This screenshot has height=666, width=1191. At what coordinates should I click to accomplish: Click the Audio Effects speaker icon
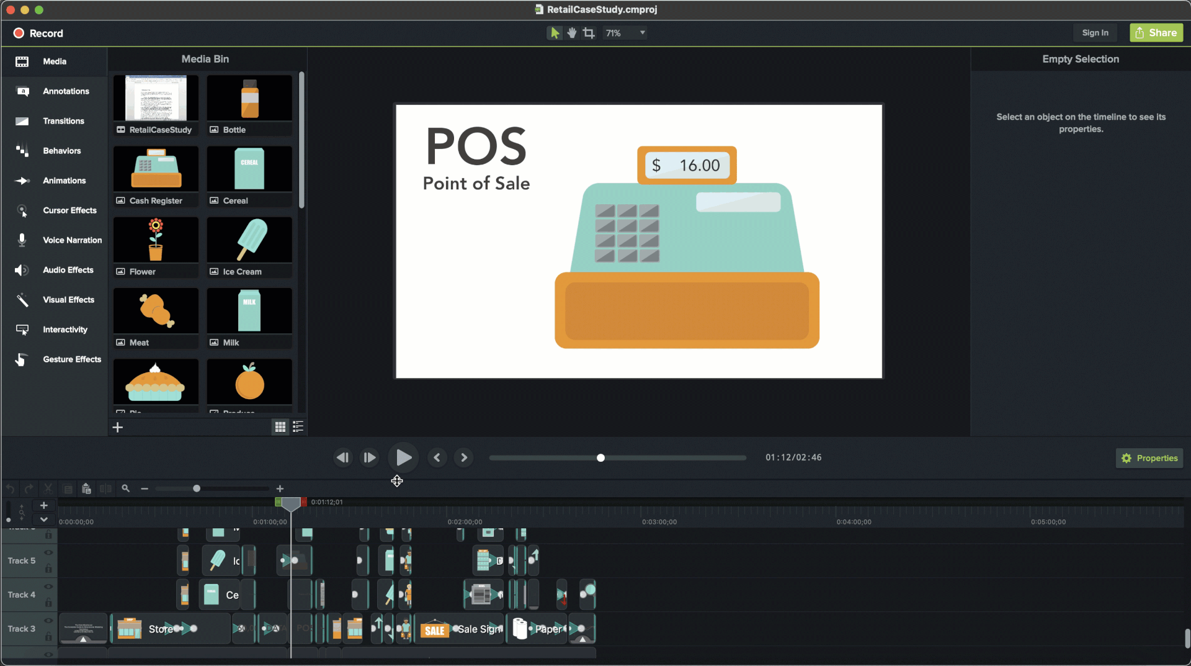click(x=22, y=270)
